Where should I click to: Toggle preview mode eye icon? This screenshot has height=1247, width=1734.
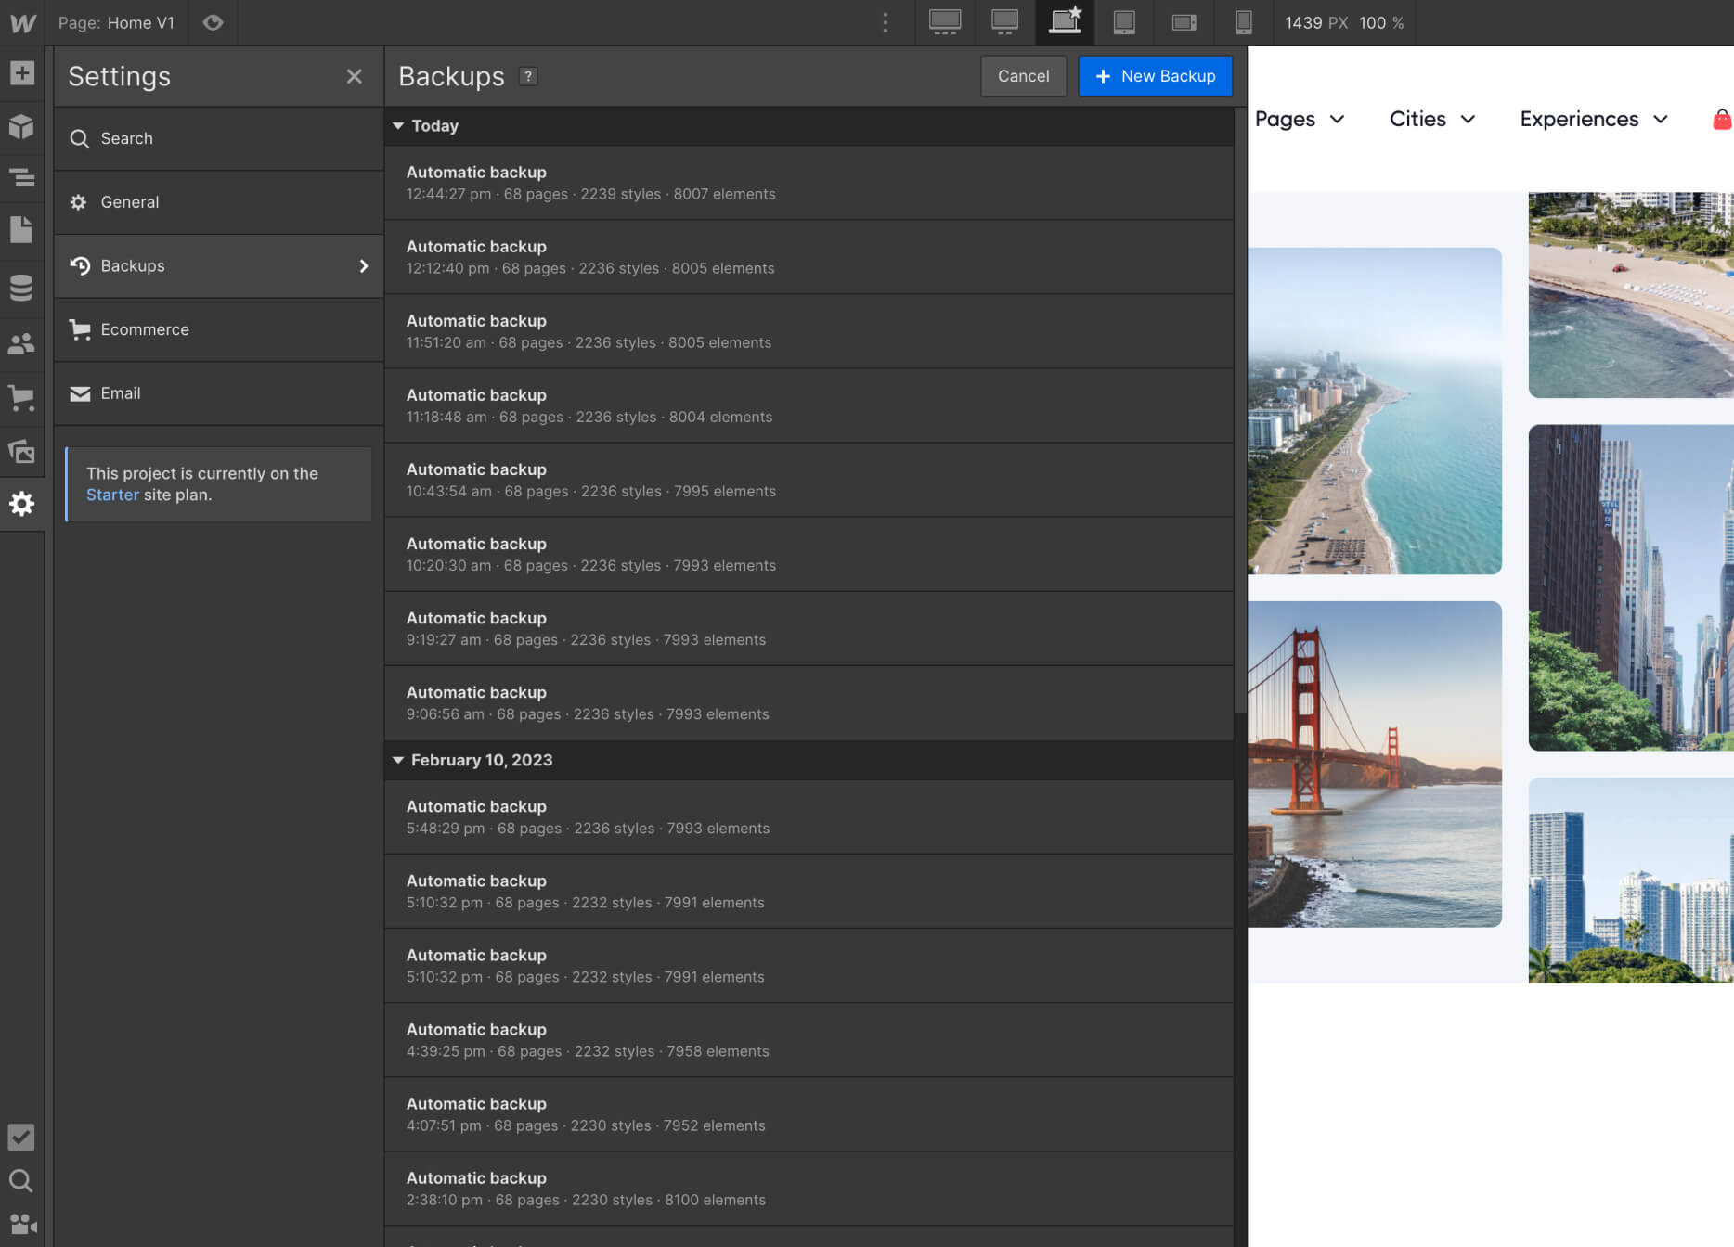coord(213,22)
